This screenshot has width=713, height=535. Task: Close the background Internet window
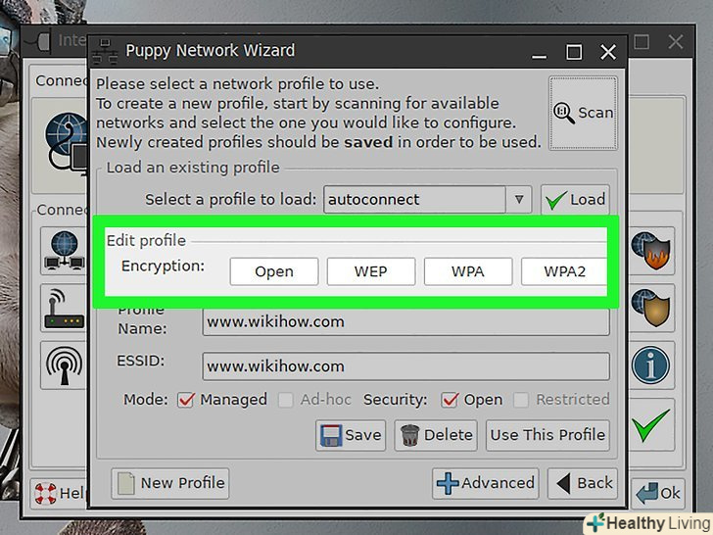[x=676, y=42]
